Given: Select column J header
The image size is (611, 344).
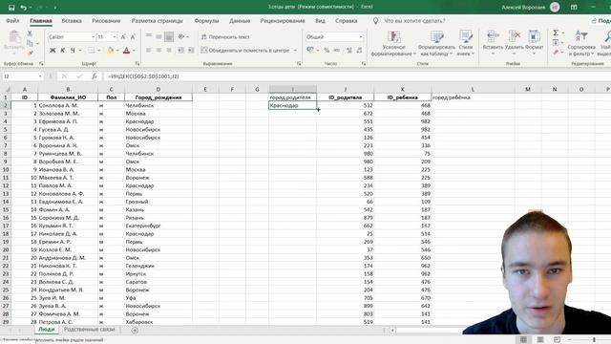Looking at the screenshot, I should click(x=346, y=89).
